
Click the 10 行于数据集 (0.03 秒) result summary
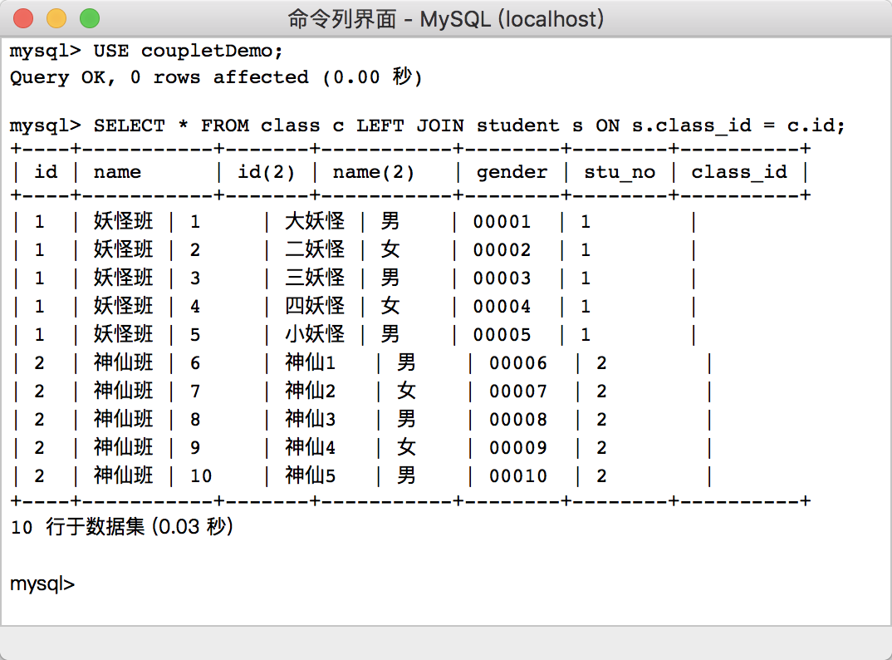click(122, 526)
